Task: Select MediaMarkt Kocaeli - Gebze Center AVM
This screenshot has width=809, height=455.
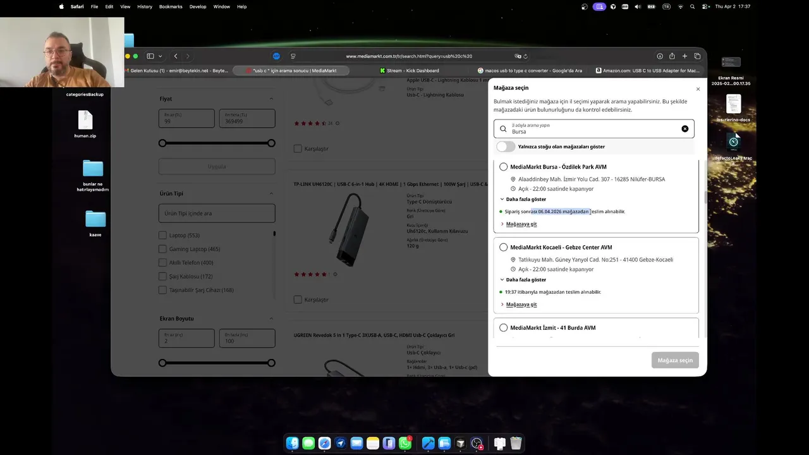Action: (x=503, y=247)
